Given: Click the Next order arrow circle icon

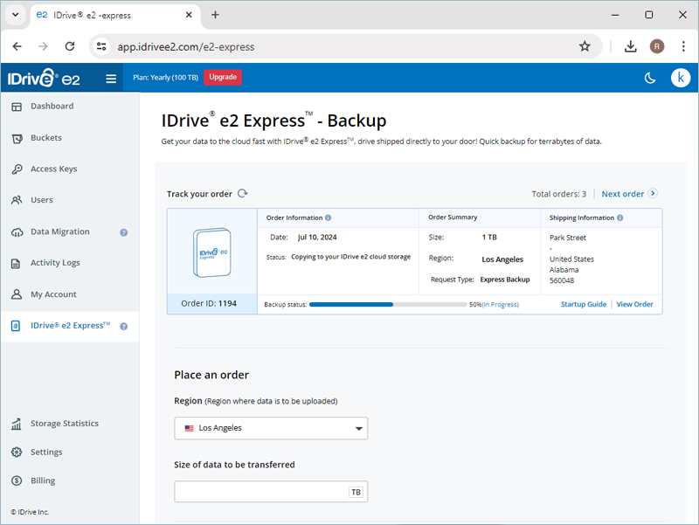Looking at the screenshot, I should pyautogui.click(x=653, y=193).
